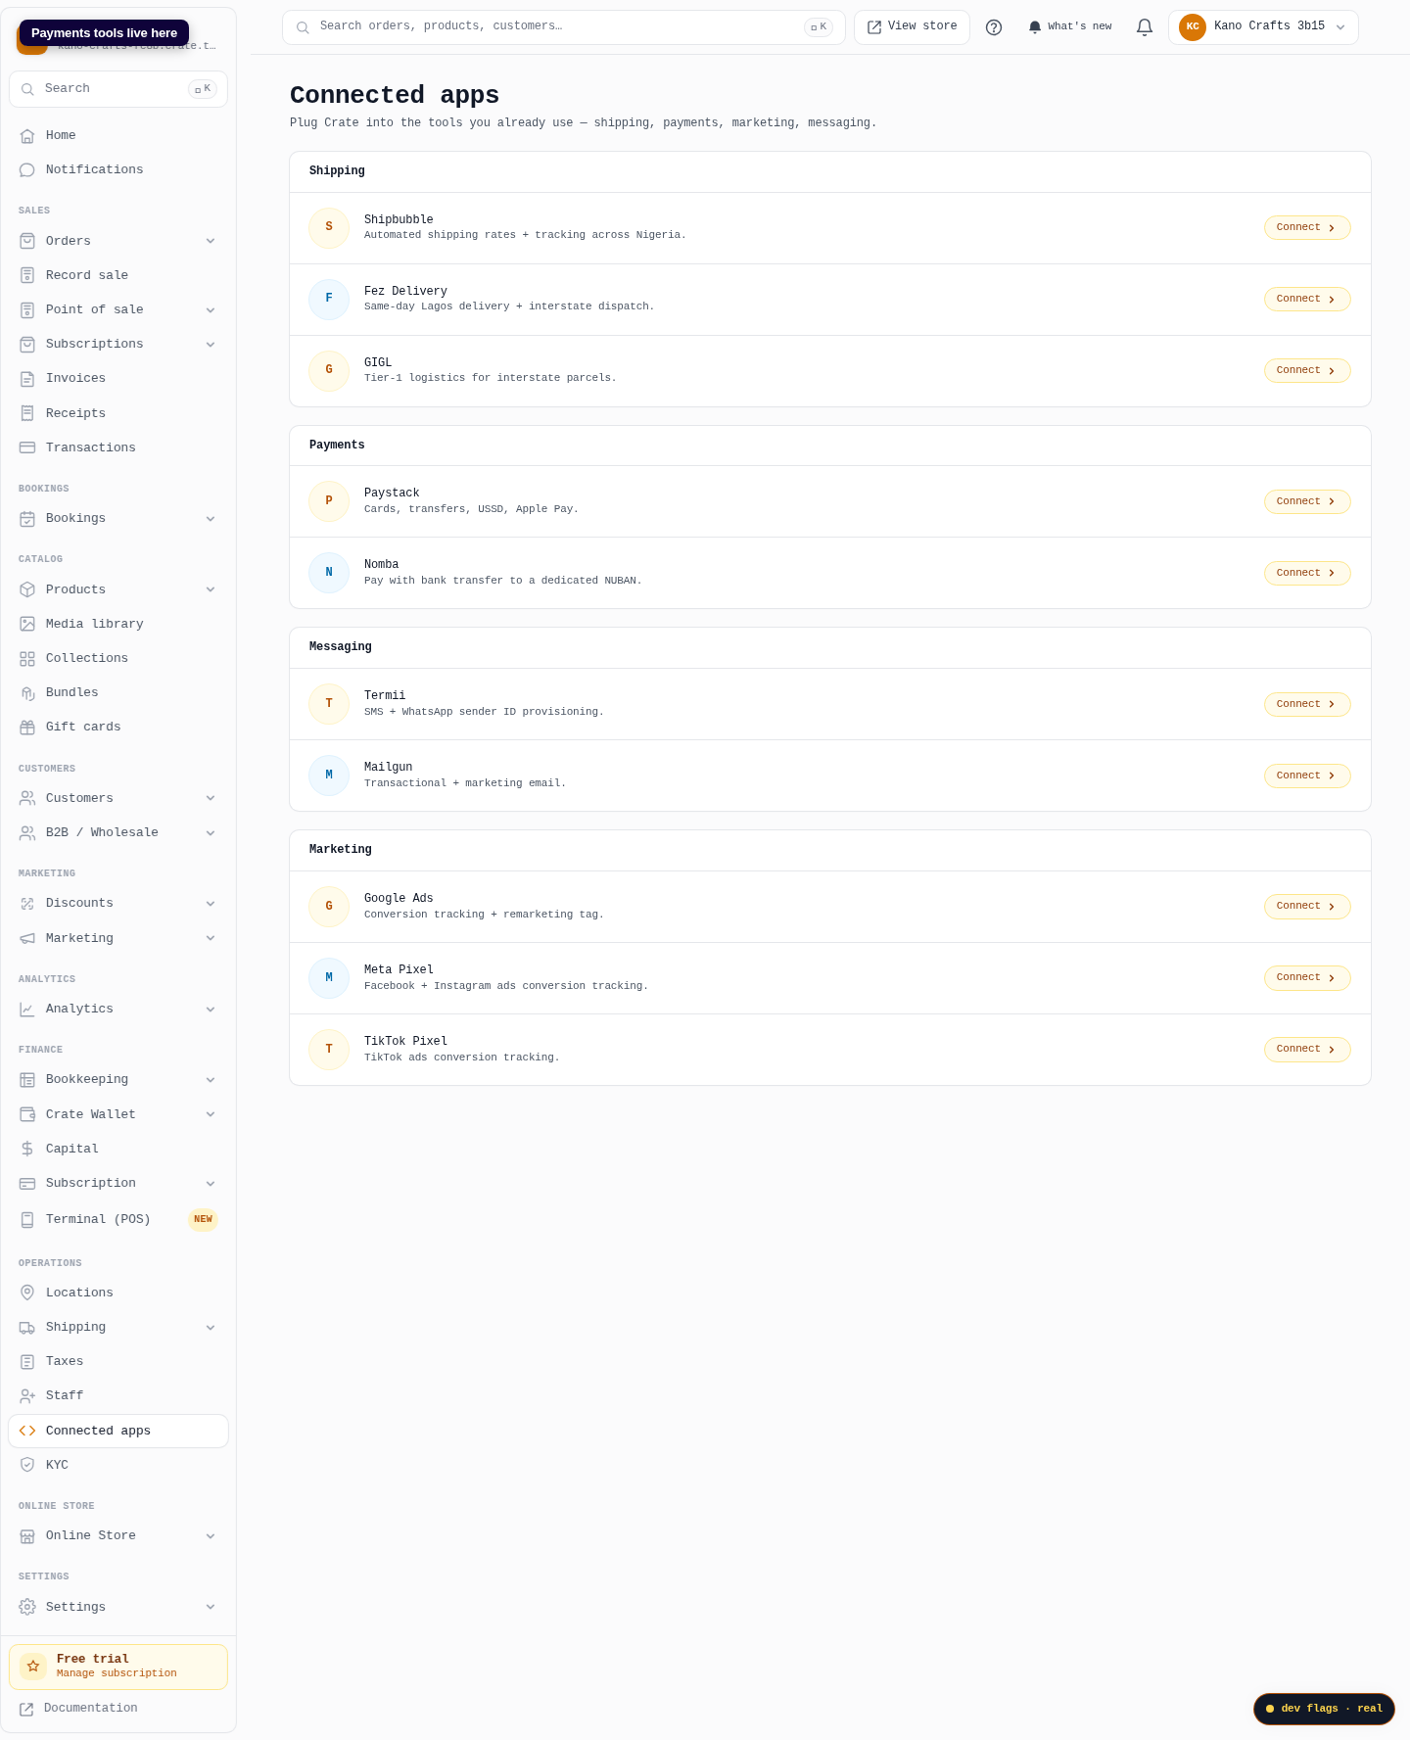Open the Kano Crafts 3b15 account dropdown
The width and height of the screenshot is (1410, 1740).
point(1263,27)
